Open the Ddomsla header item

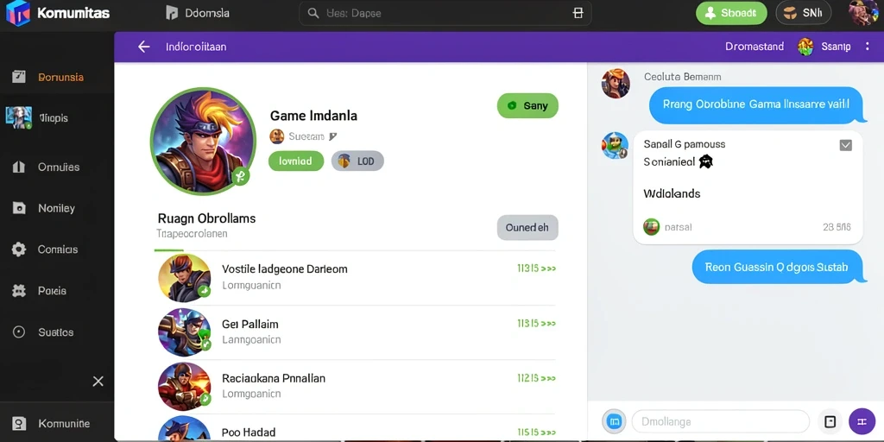click(x=198, y=13)
